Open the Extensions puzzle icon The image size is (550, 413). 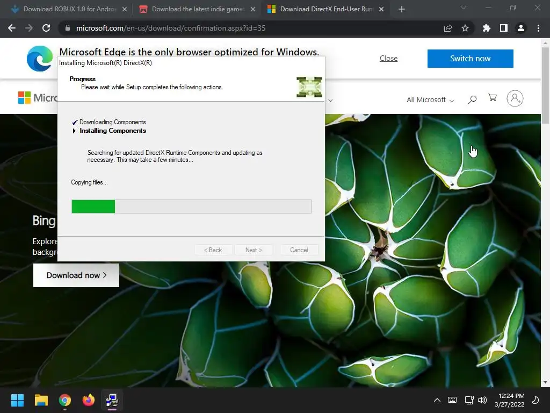coord(487,28)
